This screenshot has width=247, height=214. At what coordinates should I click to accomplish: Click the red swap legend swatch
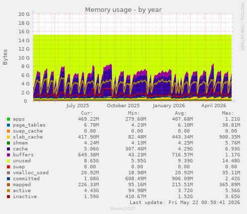tap(8, 167)
